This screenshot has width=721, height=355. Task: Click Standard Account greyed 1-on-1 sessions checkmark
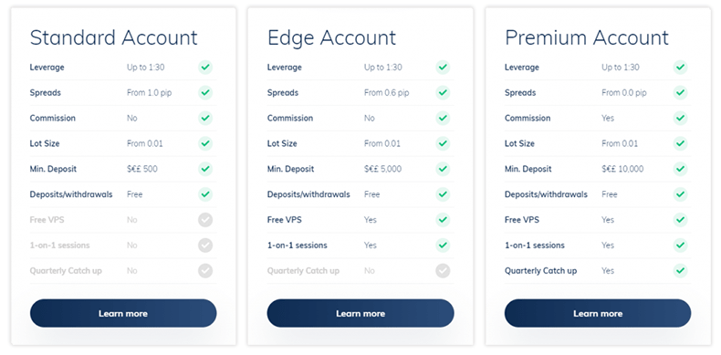[x=205, y=245]
